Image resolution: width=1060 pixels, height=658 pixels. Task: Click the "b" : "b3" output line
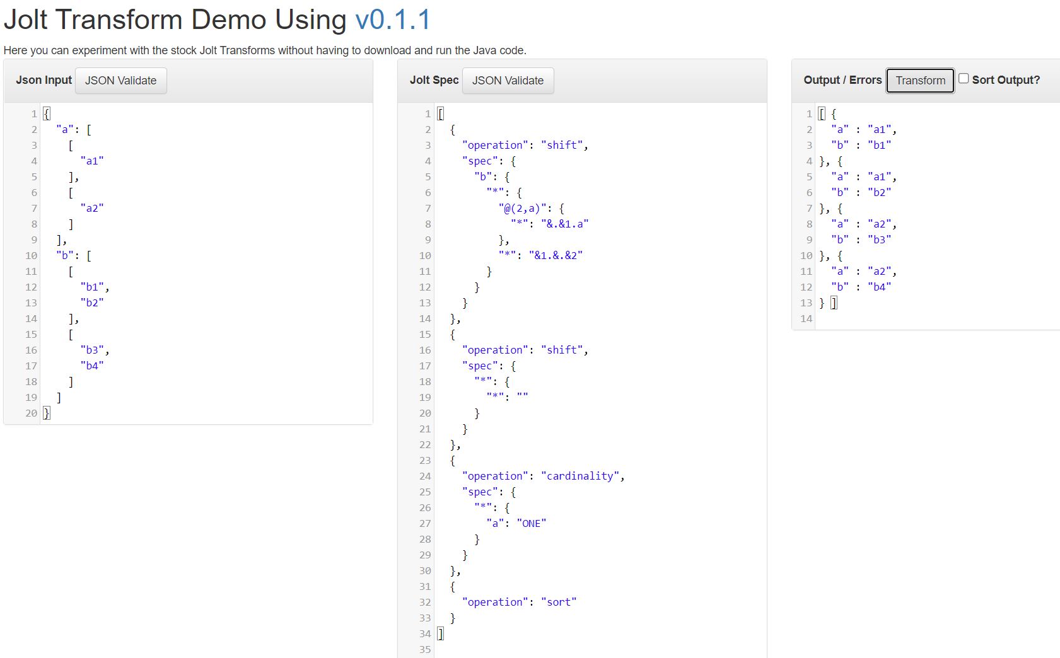pyautogui.click(x=861, y=240)
